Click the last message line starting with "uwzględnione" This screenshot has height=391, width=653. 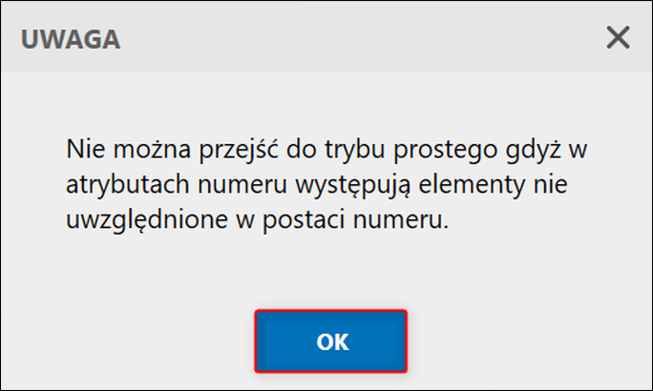point(258,220)
